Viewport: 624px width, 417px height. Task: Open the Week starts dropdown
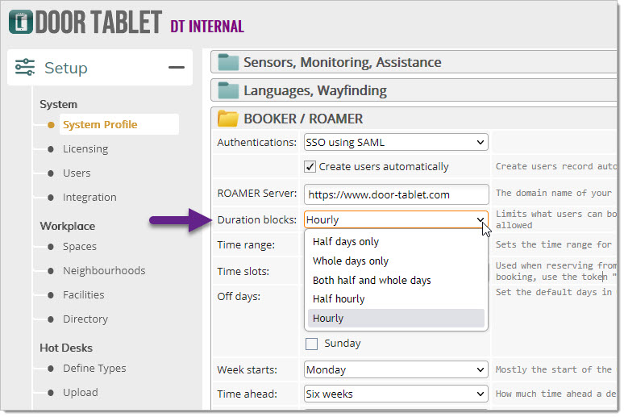click(396, 370)
